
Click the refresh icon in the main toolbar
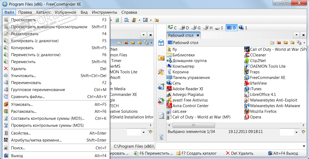pos(117,20)
